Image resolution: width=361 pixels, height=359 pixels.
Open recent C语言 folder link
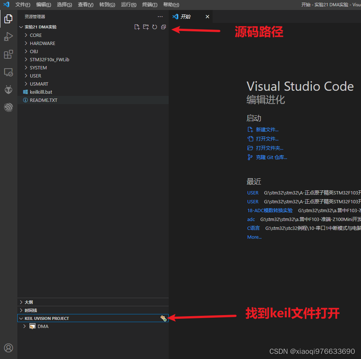(x=253, y=228)
